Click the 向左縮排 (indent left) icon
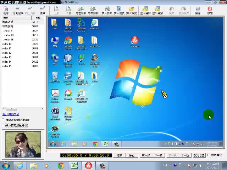 tap(81, 10)
